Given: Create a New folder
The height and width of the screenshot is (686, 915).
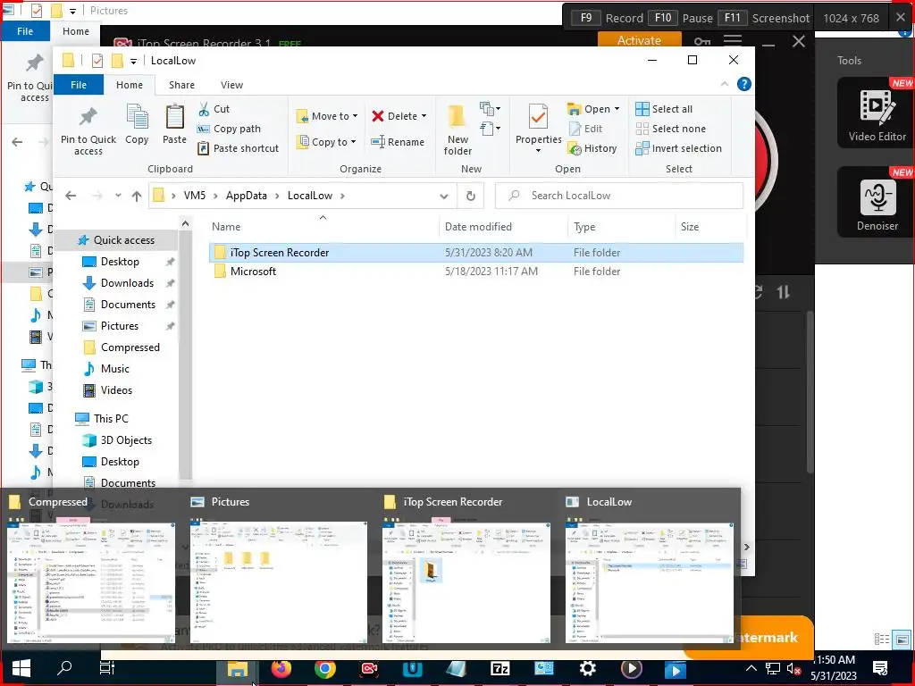Looking at the screenshot, I should [x=457, y=130].
